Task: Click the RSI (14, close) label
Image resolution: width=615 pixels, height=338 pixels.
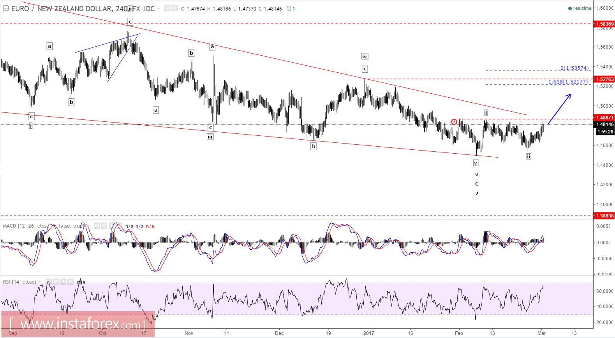Action: 19,282
